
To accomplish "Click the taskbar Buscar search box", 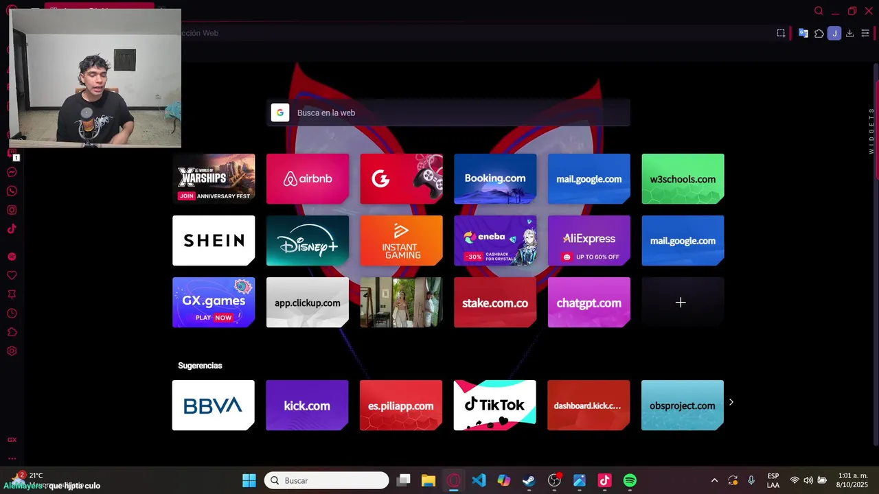I will pos(327,480).
